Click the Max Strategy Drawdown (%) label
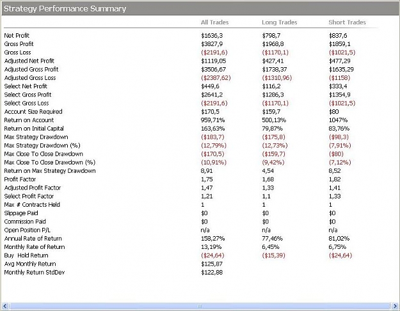This screenshot has height=311, width=400. [42, 145]
